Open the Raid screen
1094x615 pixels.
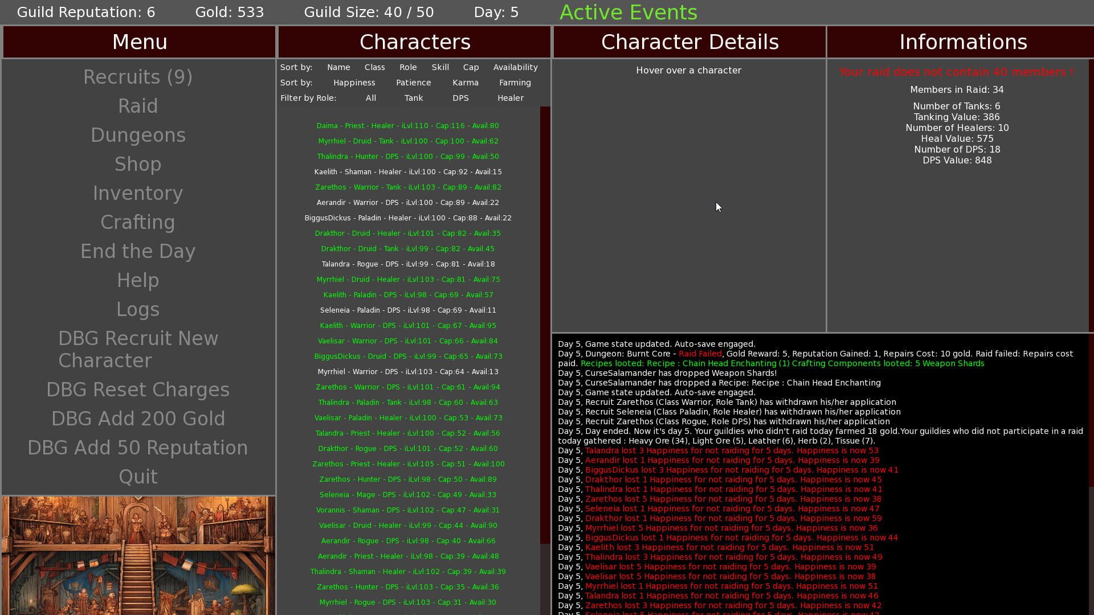(x=138, y=105)
